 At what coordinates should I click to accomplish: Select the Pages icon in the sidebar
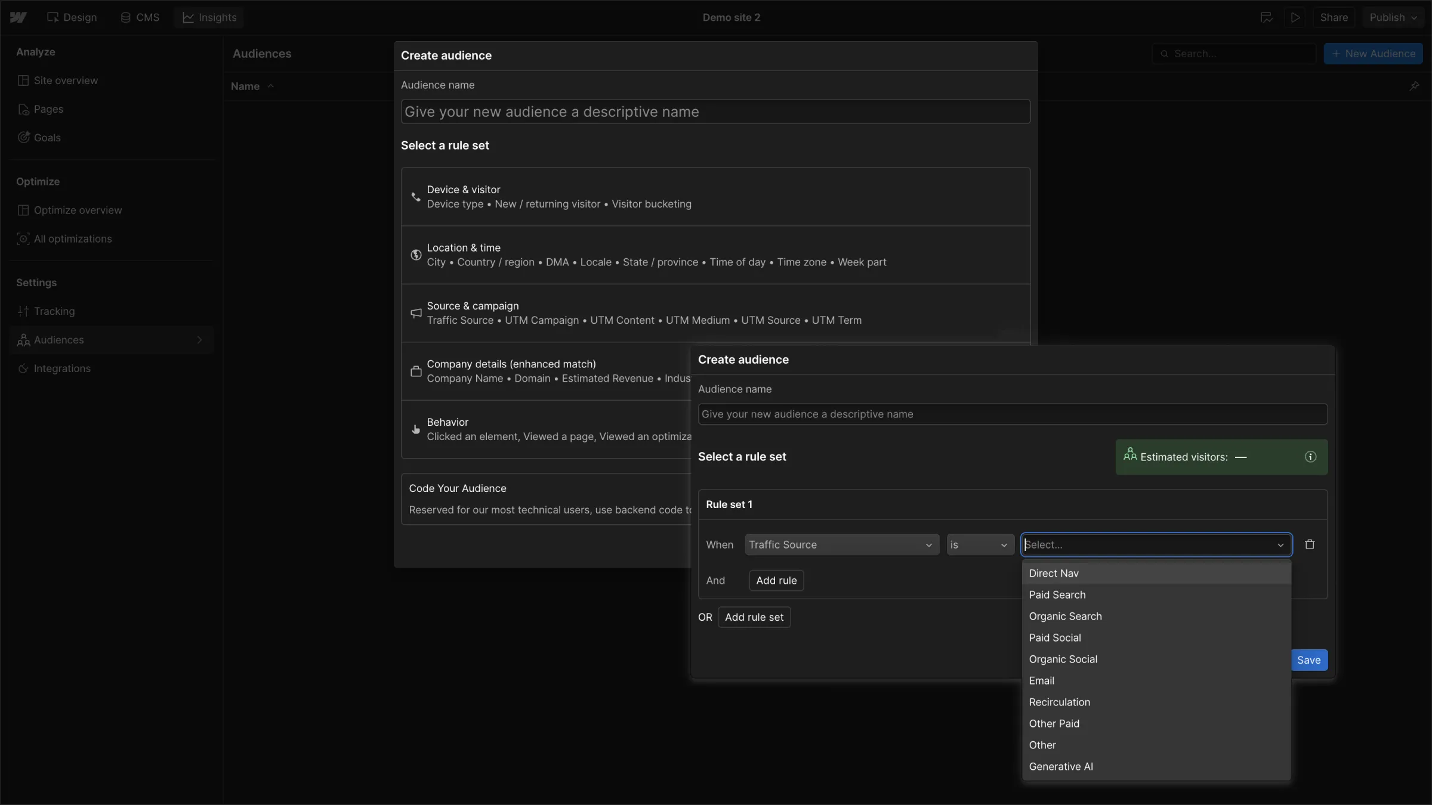point(23,109)
